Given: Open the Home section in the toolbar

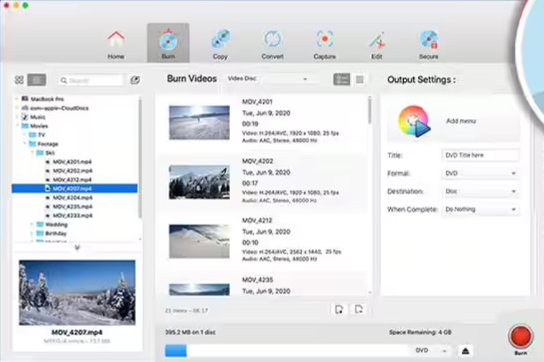Looking at the screenshot, I should click(x=116, y=43).
